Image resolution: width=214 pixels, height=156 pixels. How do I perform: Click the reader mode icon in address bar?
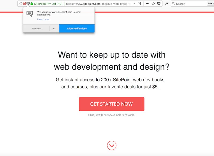[x=140, y=4]
